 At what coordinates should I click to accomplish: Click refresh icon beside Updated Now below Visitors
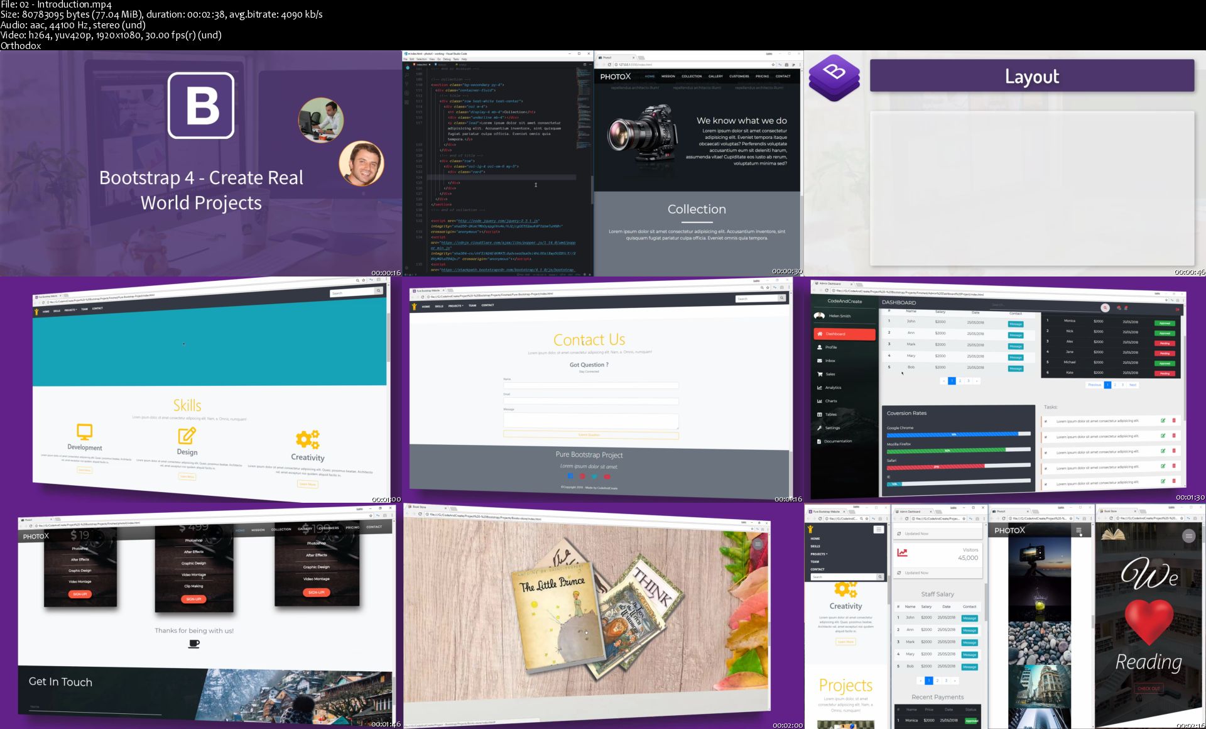coord(899,573)
